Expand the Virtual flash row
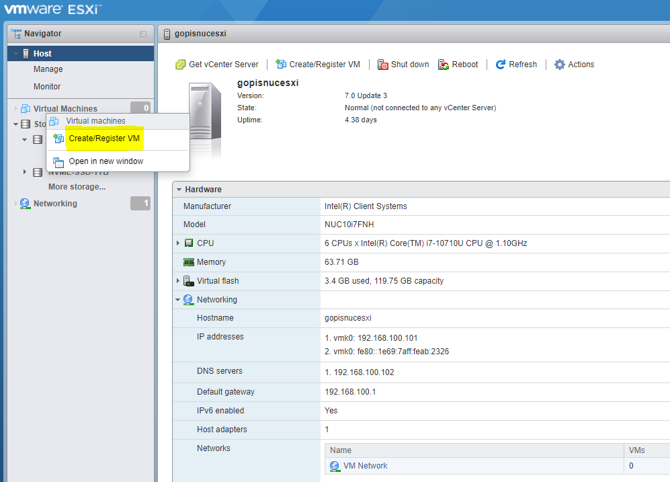Screen dimensions: 670x482 (x=178, y=281)
